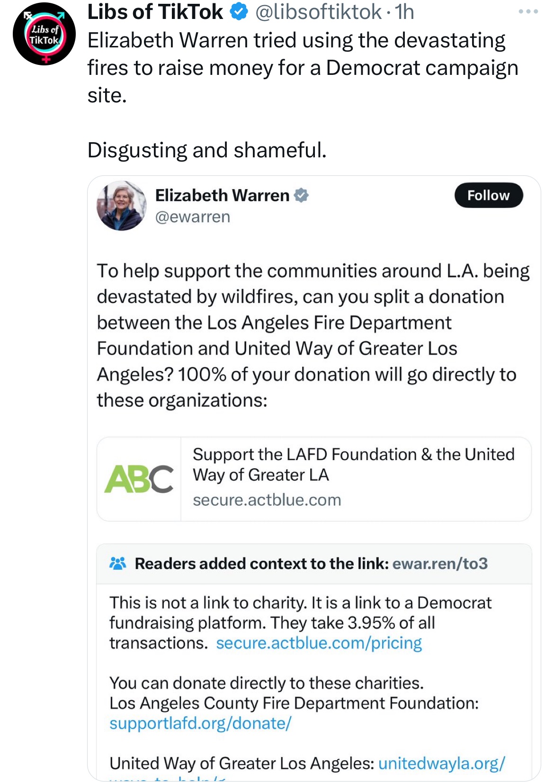
Task: Open Elizabeth Warren's quoted tweet text
Action: pyautogui.click(x=313, y=335)
